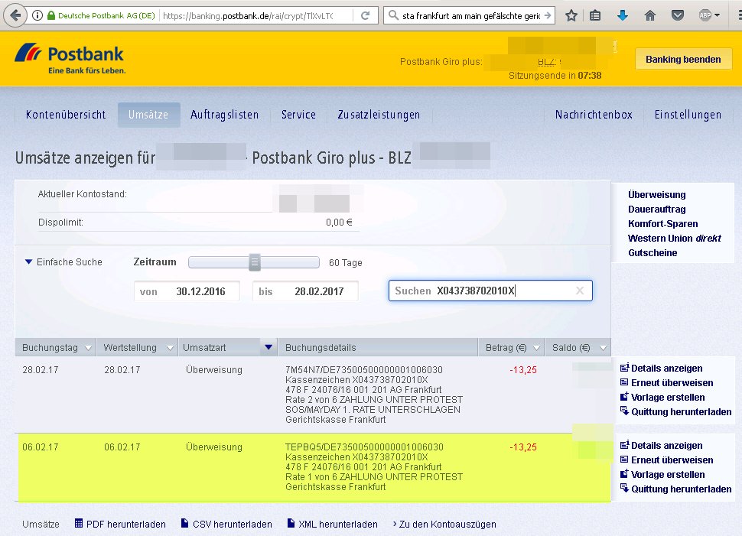Click the 'Rate 2 von 6 ZAHLUNG UNTER PROTEST' line

point(374,400)
